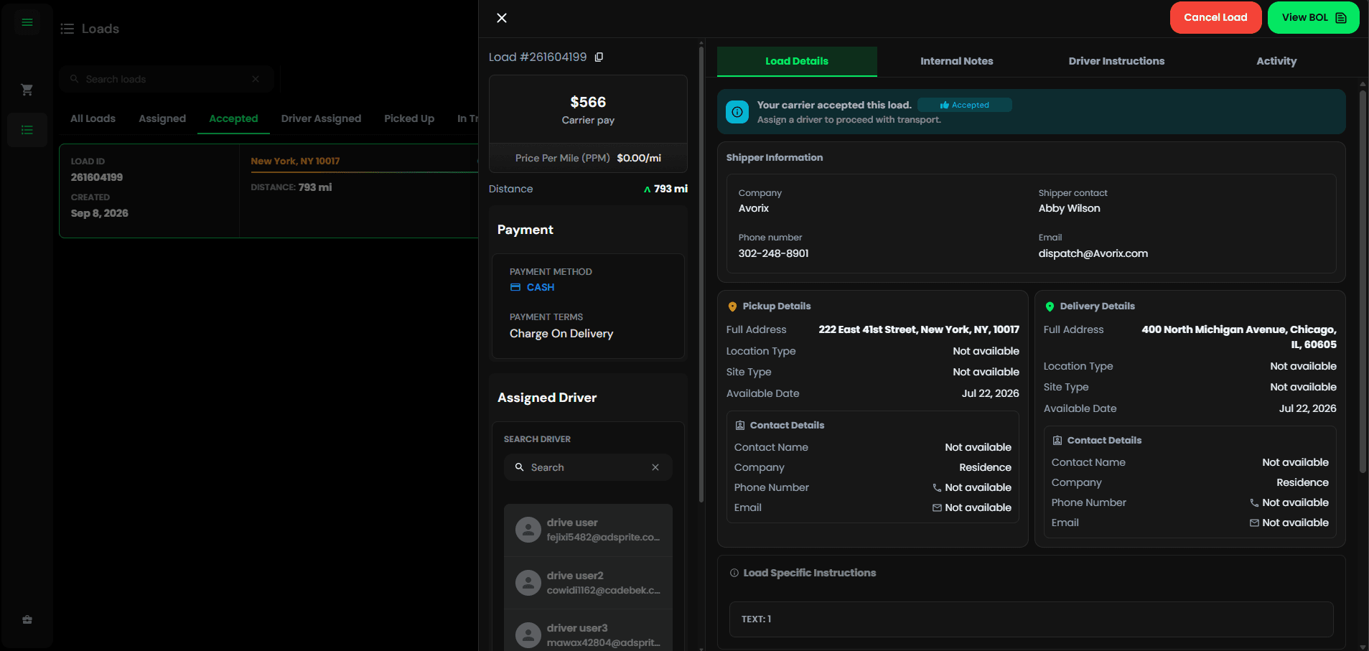1369x651 pixels.
Task: Focus the Search loads input
Action: click(x=166, y=79)
